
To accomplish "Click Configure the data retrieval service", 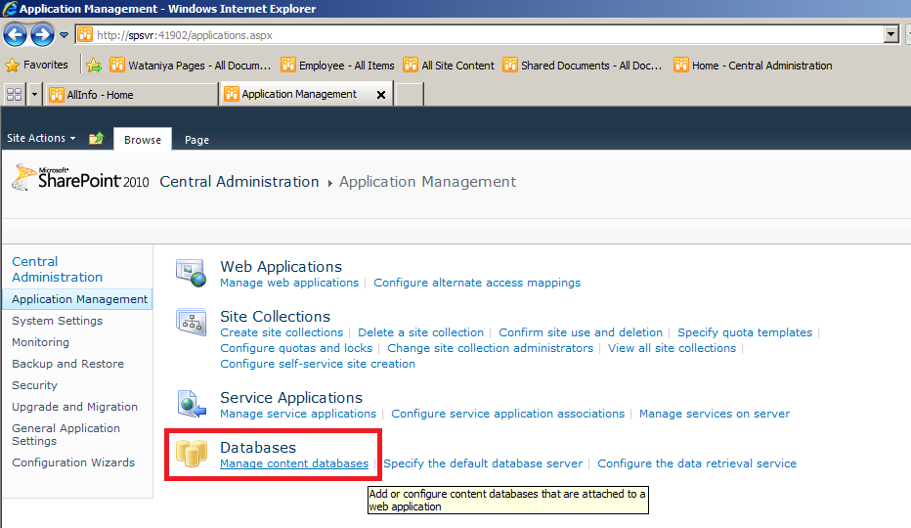I will point(697,463).
